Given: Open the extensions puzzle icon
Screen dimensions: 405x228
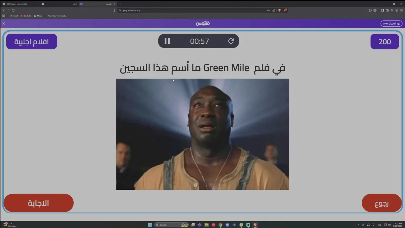Looking at the screenshot, I should point(370,10).
